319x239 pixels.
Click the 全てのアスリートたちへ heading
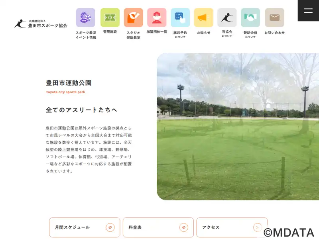81,110
